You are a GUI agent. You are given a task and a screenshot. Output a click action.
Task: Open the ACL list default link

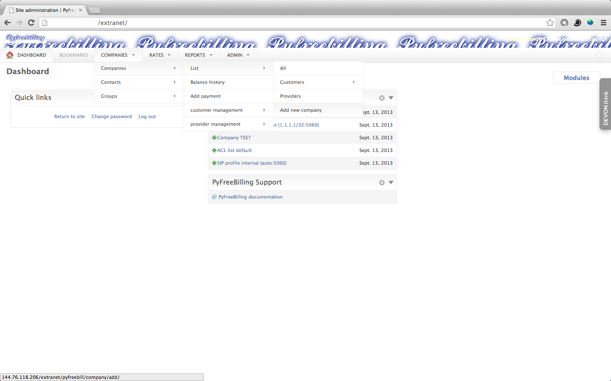(x=235, y=150)
